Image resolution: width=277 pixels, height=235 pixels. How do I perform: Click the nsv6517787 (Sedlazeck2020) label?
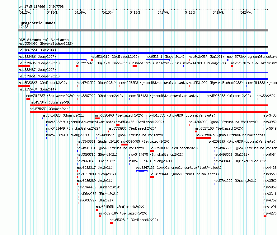50,96
